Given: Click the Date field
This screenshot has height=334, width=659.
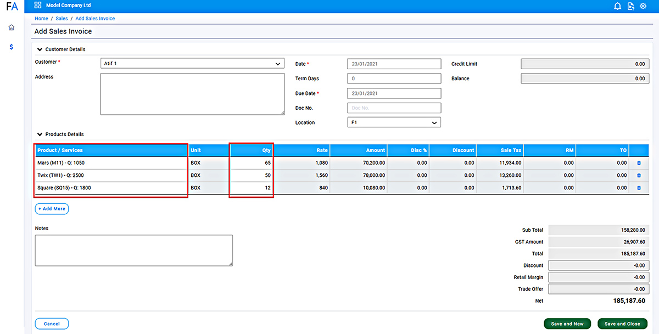Looking at the screenshot, I should tap(394, 64).
